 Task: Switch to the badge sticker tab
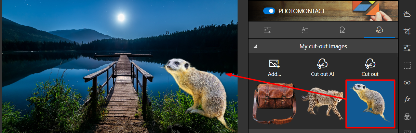pyautogui.click(x=342, y=30)
